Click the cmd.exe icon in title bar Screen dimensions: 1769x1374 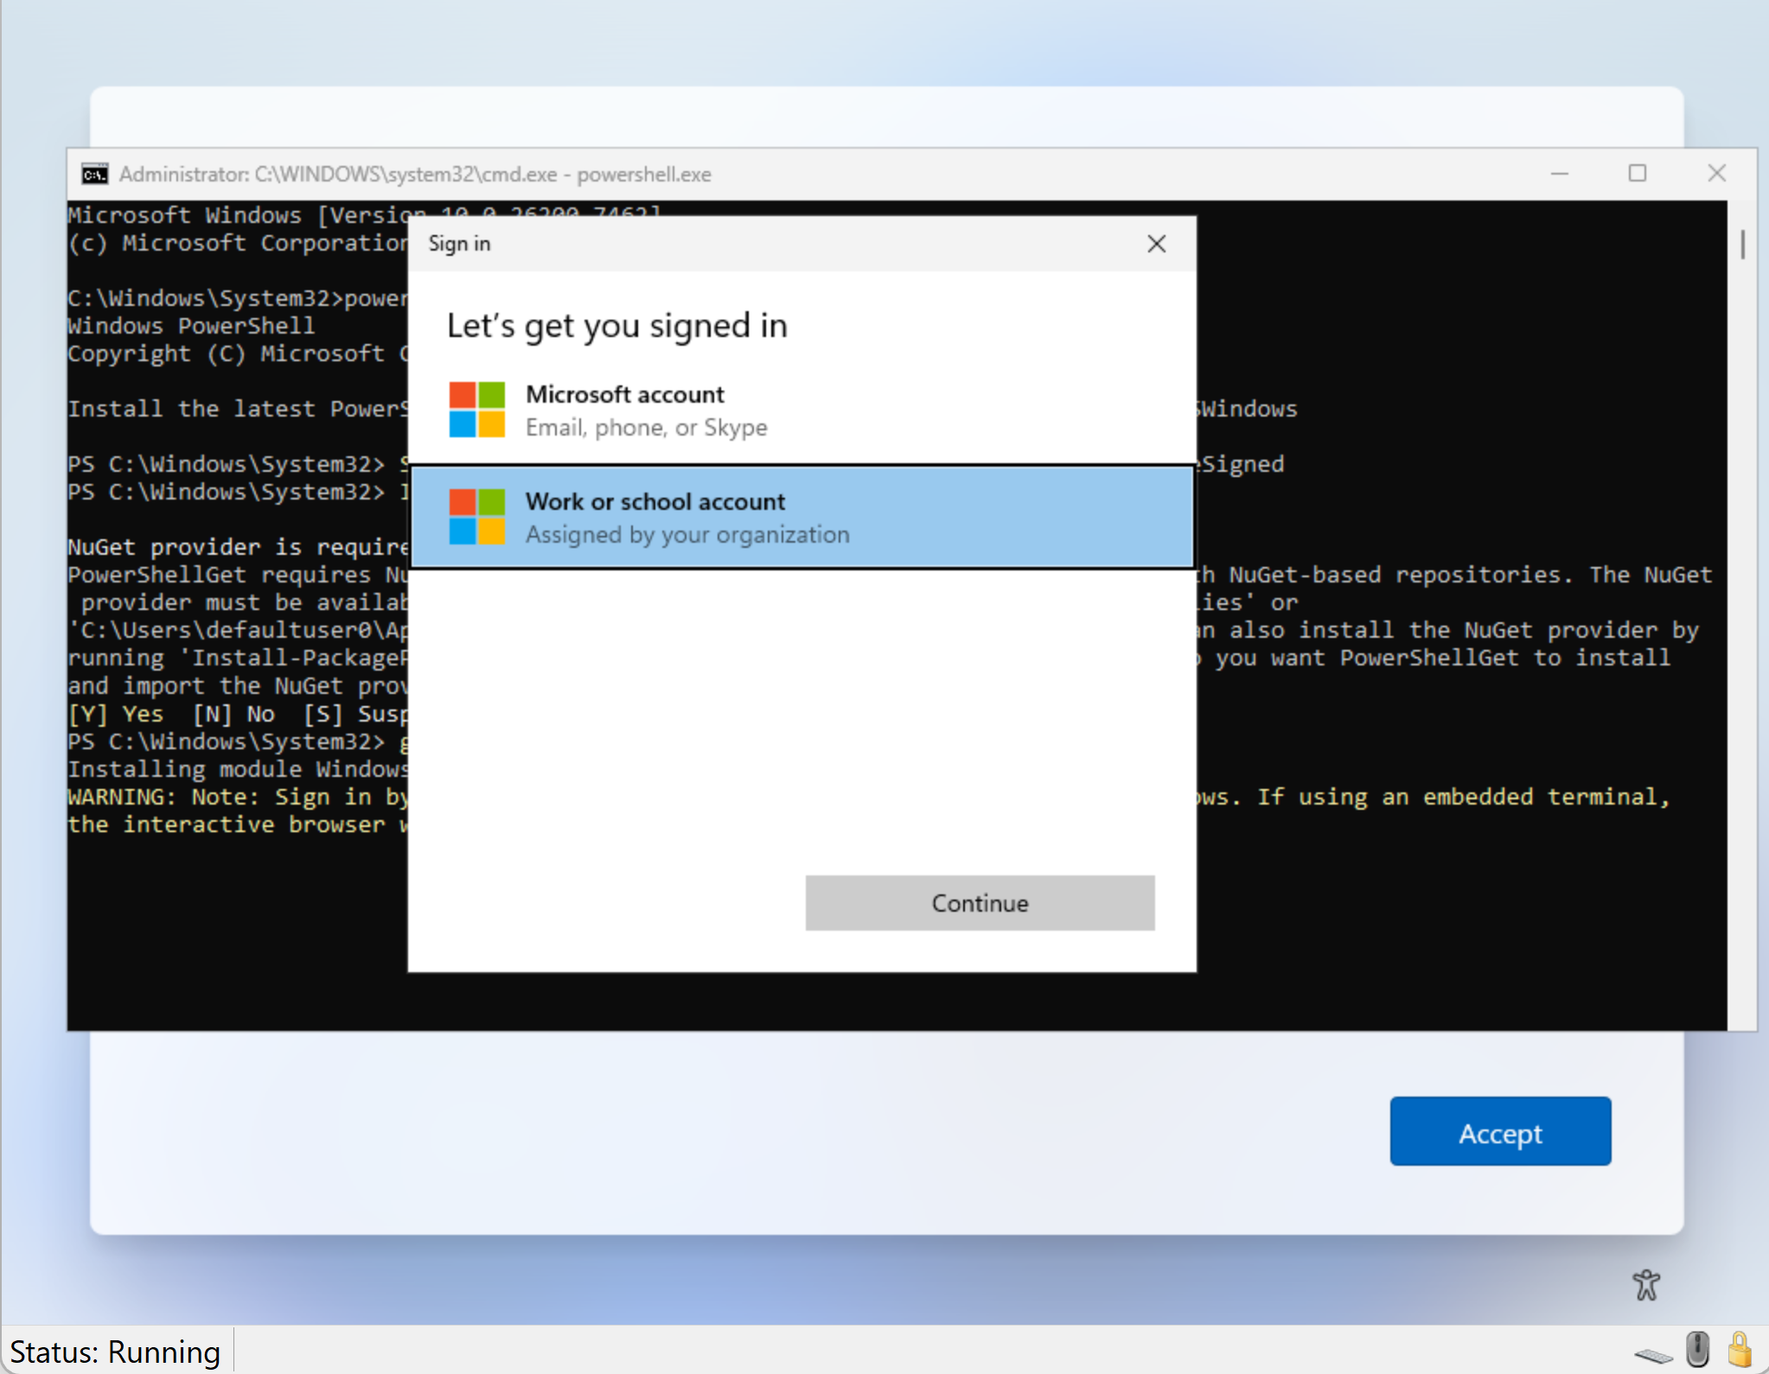(x=94, y=175)
